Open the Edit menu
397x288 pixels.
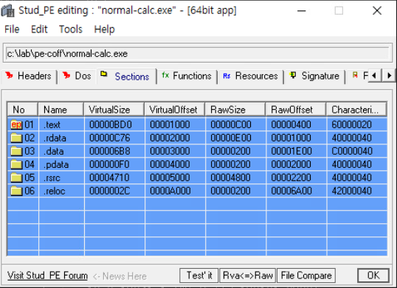39,29
